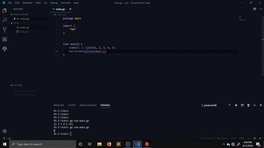Open Sublime Text from the taskbar
The height and width of the screenshot is (148, 264).
pyautogui.click(x=118, y=144)
